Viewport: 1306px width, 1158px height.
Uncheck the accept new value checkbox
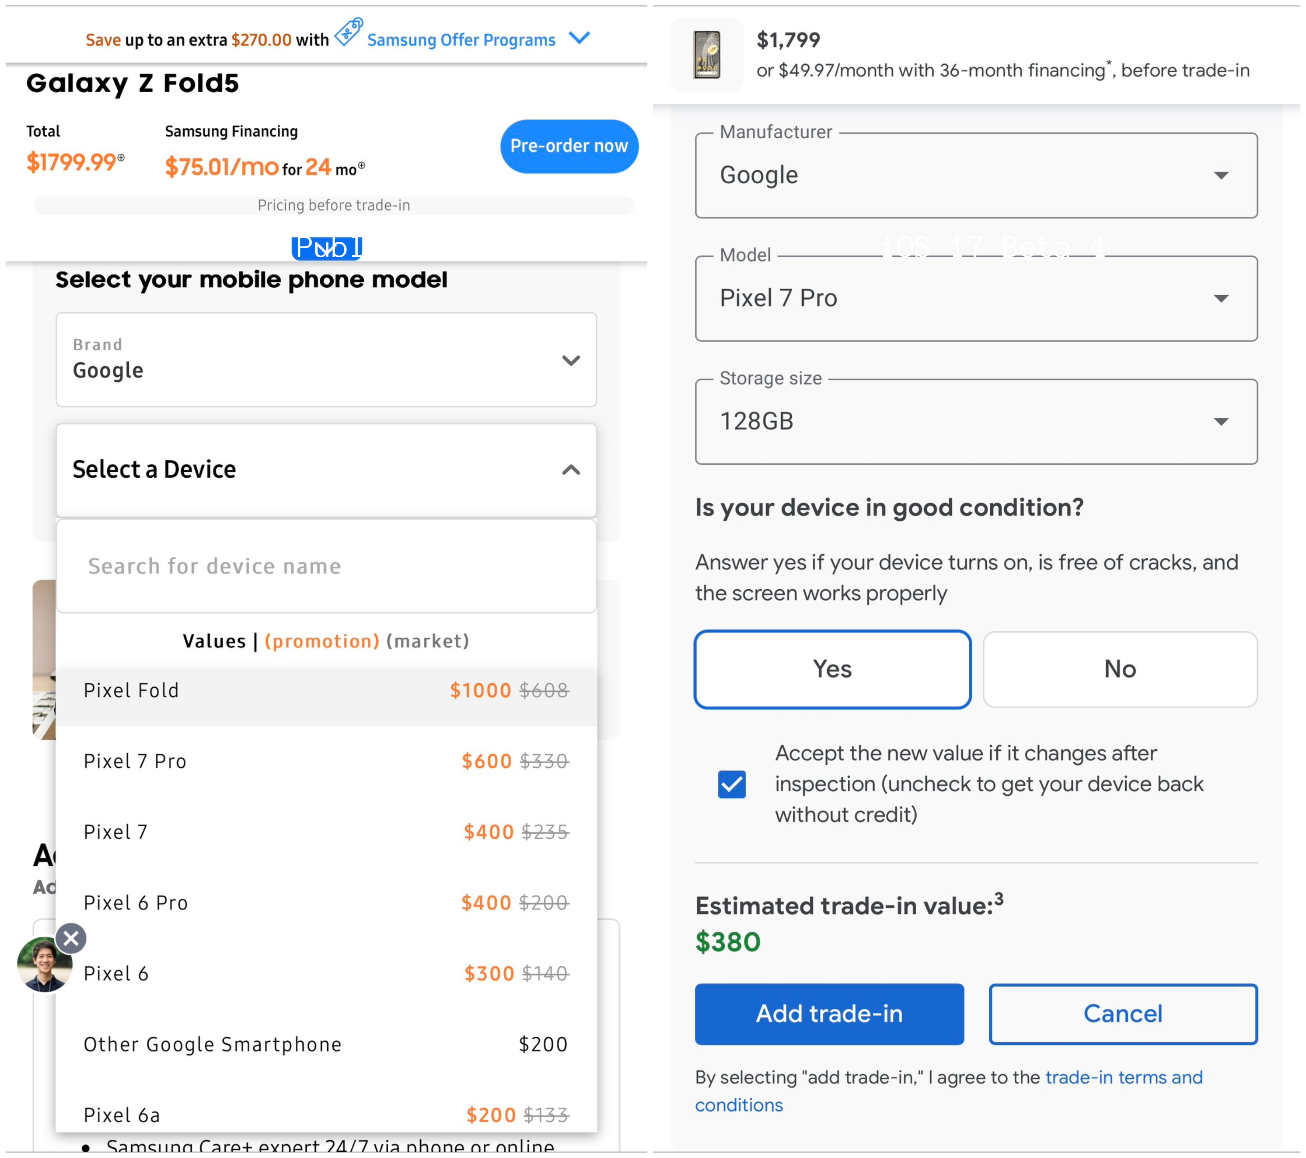[x=731, y=784]
